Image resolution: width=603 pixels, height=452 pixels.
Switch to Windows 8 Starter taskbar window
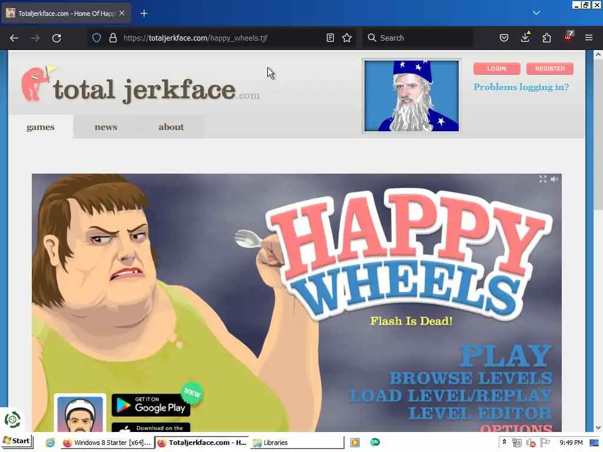click(x=107, y=443)
